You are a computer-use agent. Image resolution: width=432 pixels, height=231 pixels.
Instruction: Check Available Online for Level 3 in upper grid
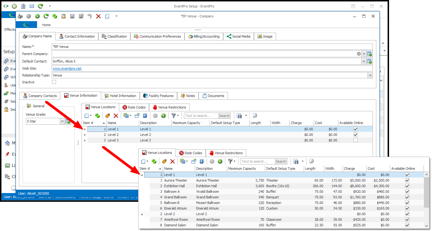coord(355,140)
